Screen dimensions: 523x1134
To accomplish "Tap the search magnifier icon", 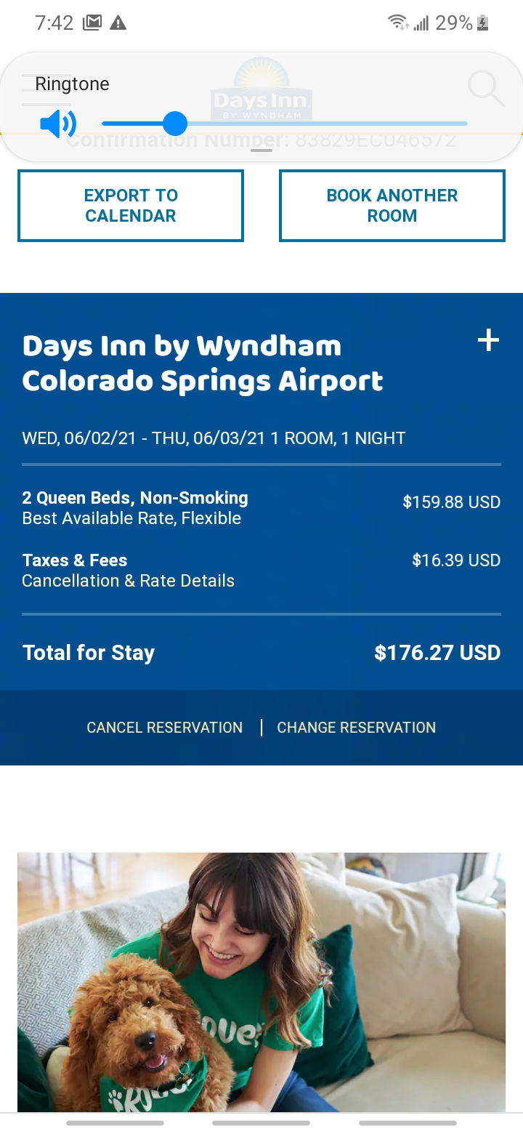I will coord(485,89).
